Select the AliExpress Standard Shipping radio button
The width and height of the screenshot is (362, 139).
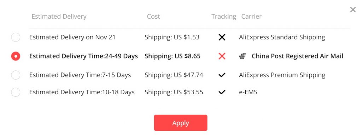[16, 37]
